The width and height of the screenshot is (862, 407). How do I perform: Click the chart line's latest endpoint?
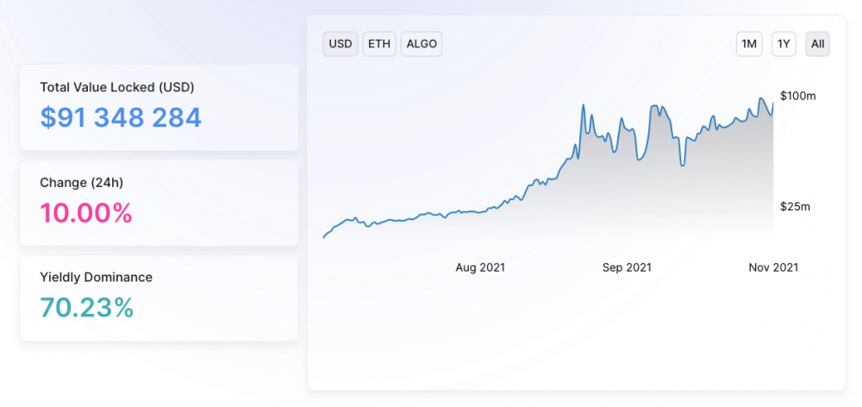coord(773,103)
